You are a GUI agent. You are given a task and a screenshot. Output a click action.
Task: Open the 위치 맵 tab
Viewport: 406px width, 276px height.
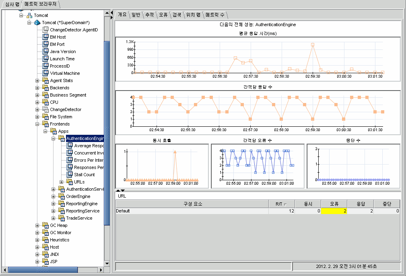coord(193,15)
